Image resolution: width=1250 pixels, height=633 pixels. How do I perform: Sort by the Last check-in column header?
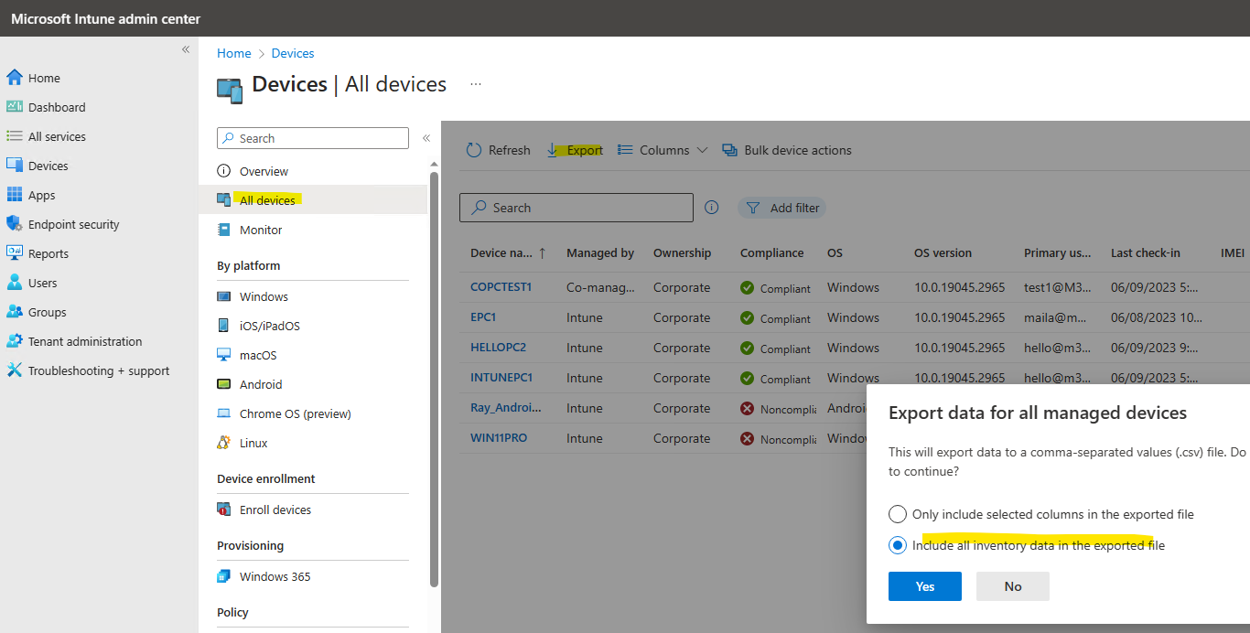(1146, 253)
